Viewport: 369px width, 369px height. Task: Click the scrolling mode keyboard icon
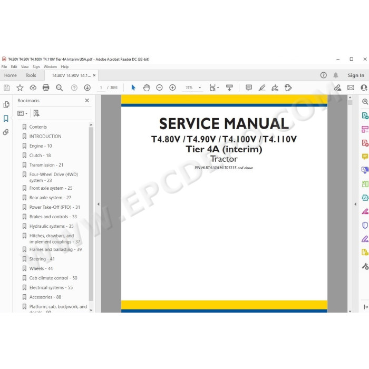[229, 88]
